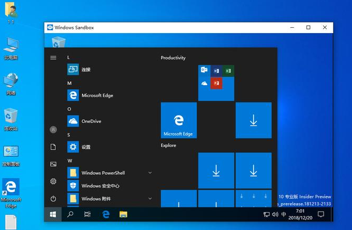This screenshot has width=352, height=230.
Task: Click the Microsoft Edge live tile
Action: point(179,120)
